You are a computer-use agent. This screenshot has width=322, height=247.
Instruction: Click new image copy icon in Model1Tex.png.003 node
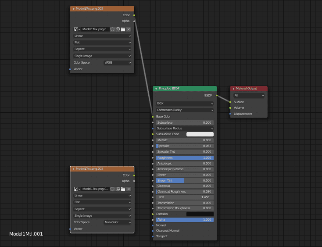click(118, 189)
